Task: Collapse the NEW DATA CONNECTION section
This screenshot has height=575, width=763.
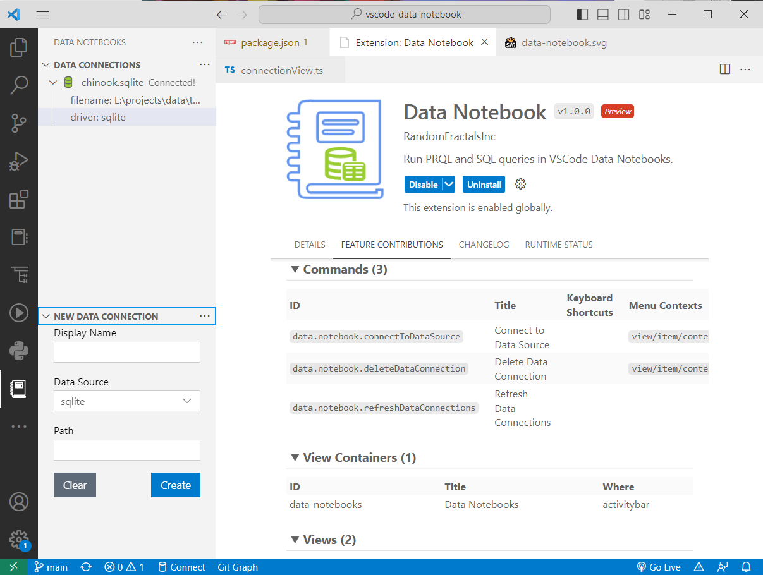Action: 46,316
